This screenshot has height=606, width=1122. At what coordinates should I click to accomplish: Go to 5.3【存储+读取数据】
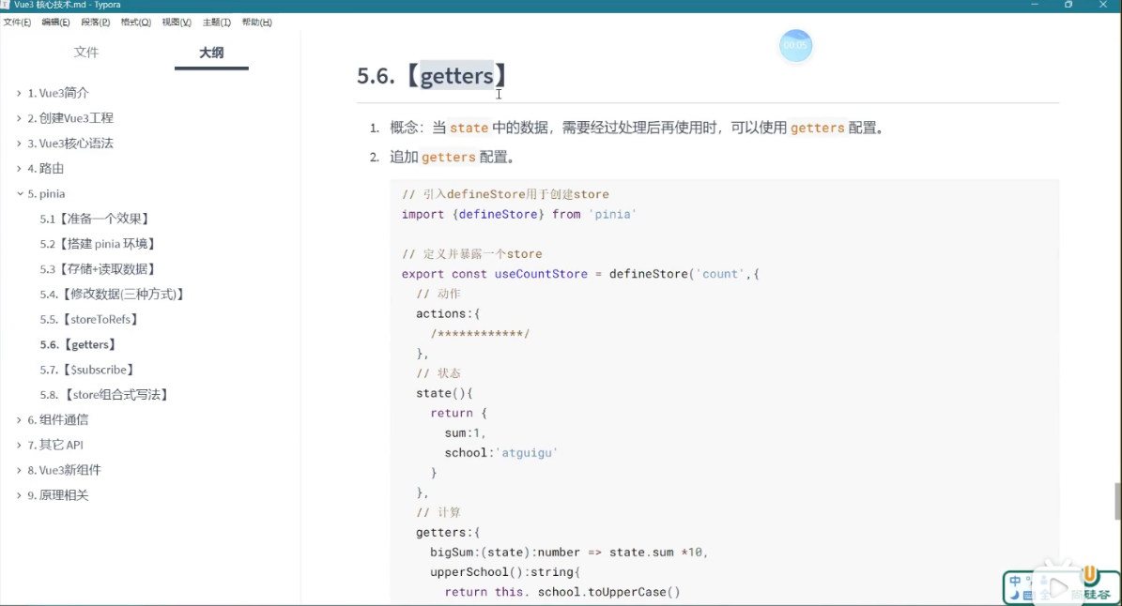[98, 268]
